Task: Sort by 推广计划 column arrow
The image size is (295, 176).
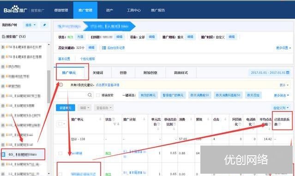Action: pyautogui.click(x=144, y=119)
